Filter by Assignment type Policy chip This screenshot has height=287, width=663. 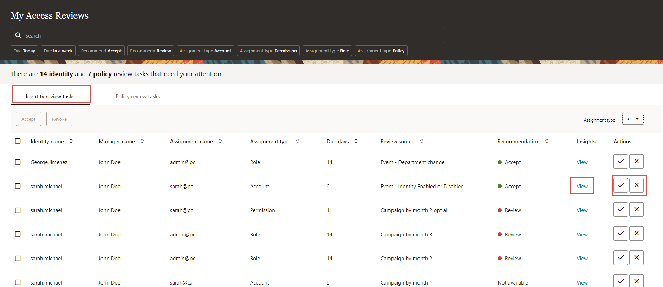pyautogui.click(x=381, y=51)
